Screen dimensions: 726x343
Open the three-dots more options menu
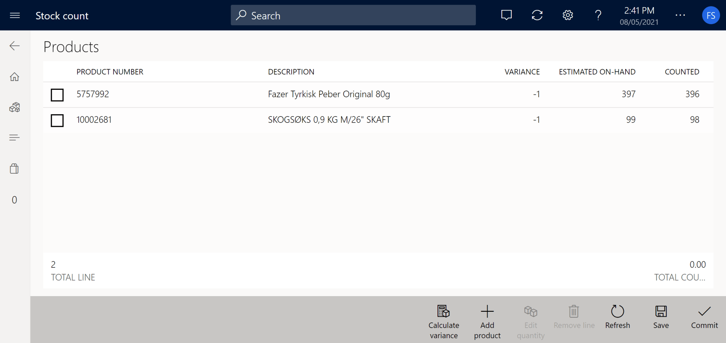pyautogui.click(x=680, y=15)
